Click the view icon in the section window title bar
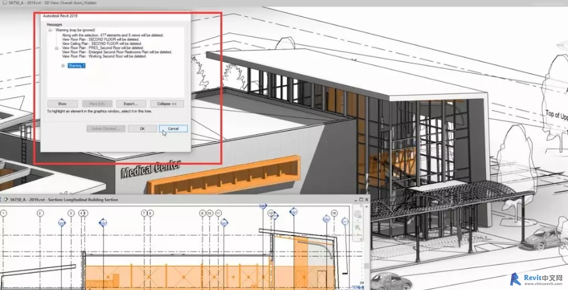The width and height of the screenshot is (568, 290). (5, 200)
